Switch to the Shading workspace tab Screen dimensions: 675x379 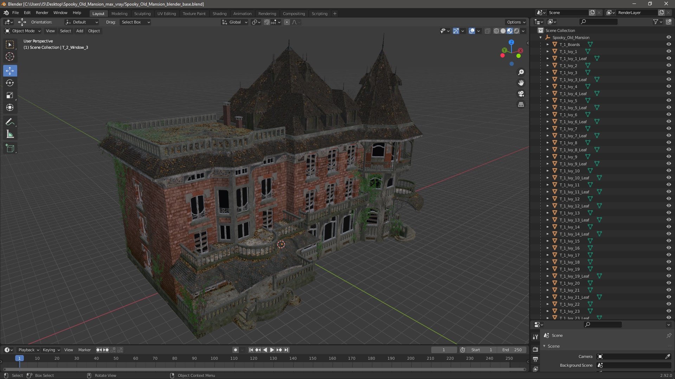[219, 14]
